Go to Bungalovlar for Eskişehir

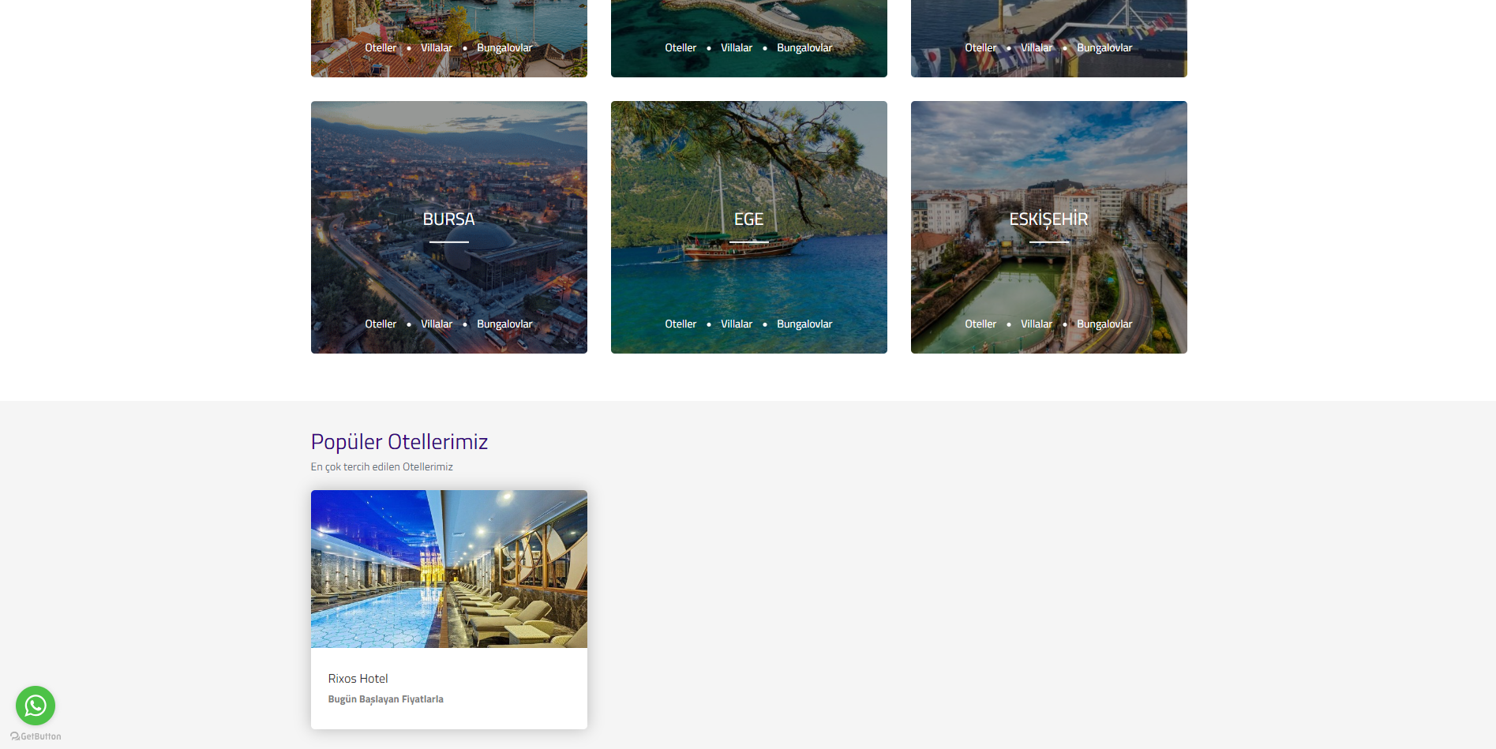click(x=1104, y=324)
